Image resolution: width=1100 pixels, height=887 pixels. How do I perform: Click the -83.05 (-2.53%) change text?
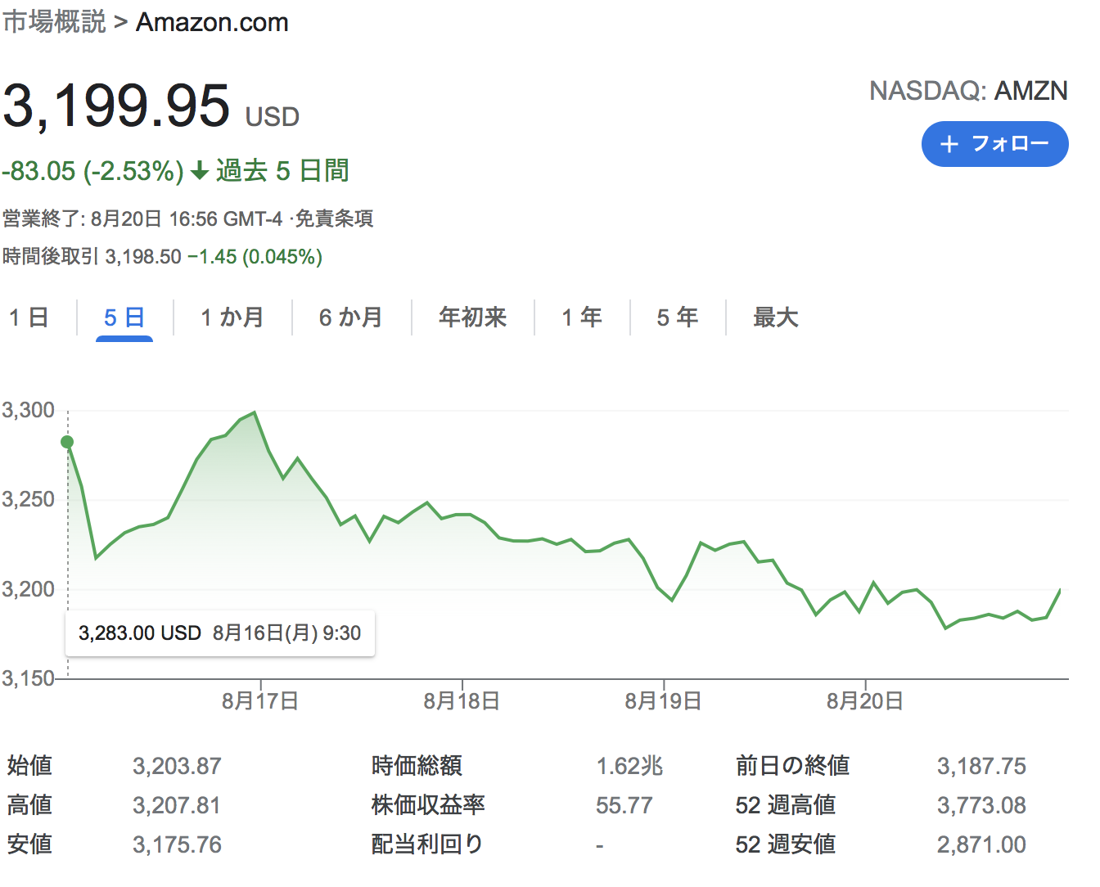[92, 171]
